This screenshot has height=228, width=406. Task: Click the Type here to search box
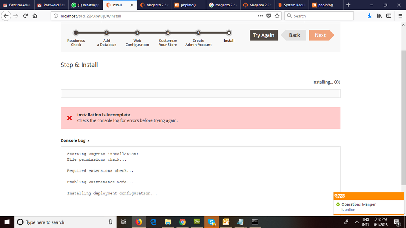(x=65, y=222)
